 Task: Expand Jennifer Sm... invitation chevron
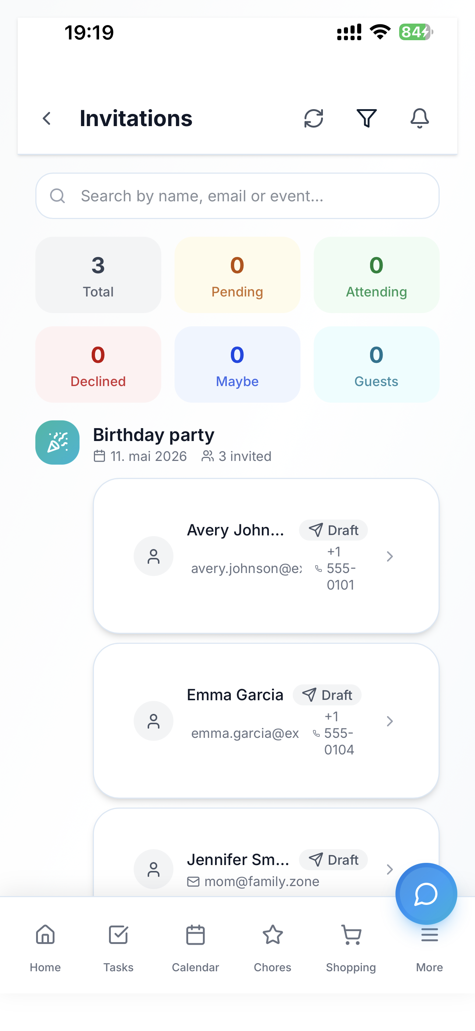click(x=390, y=869)
